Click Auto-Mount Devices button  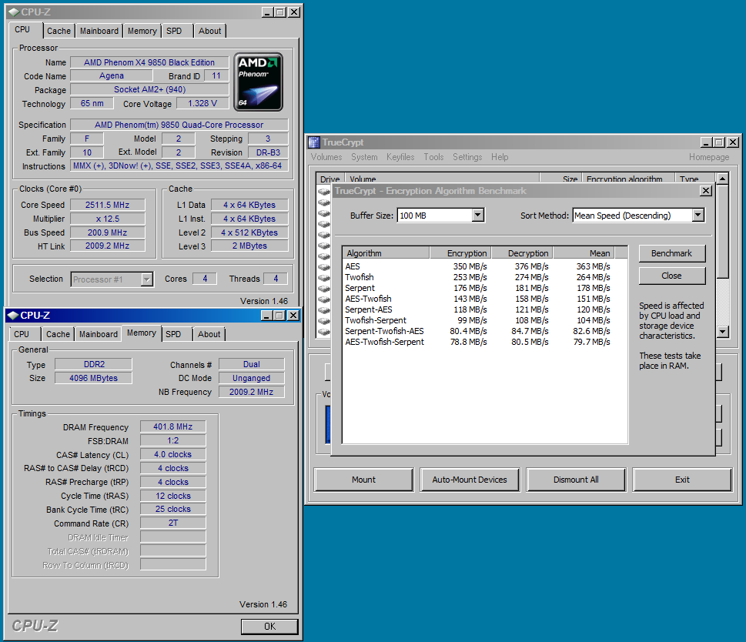tap(470, 480)
